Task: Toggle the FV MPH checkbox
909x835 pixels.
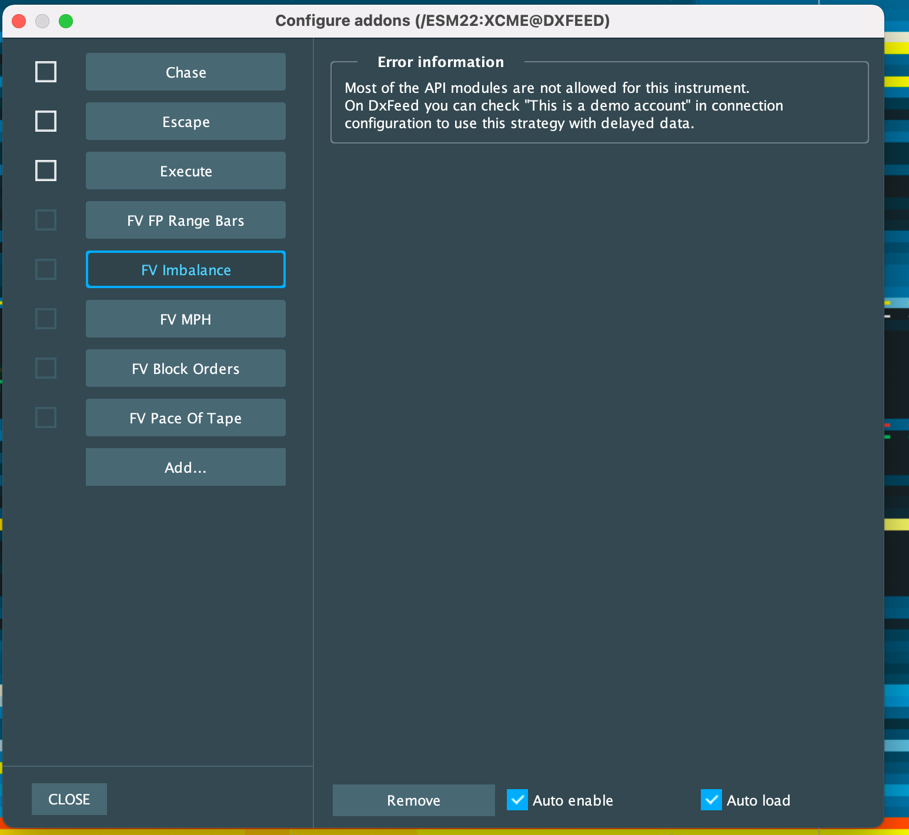Action: [x=46, y=319]
